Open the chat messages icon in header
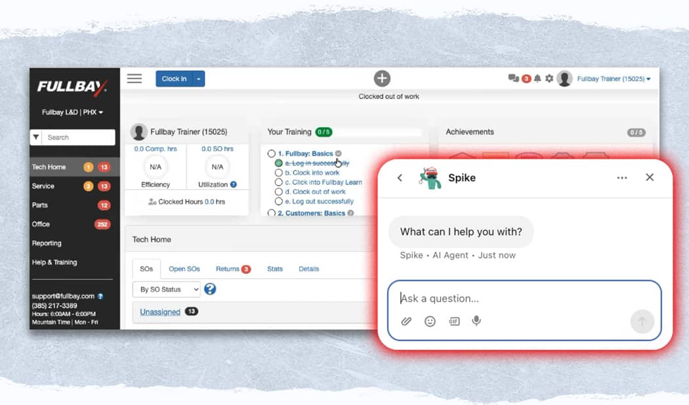Viewport: 689px width, 405px height. pos(513,78)
